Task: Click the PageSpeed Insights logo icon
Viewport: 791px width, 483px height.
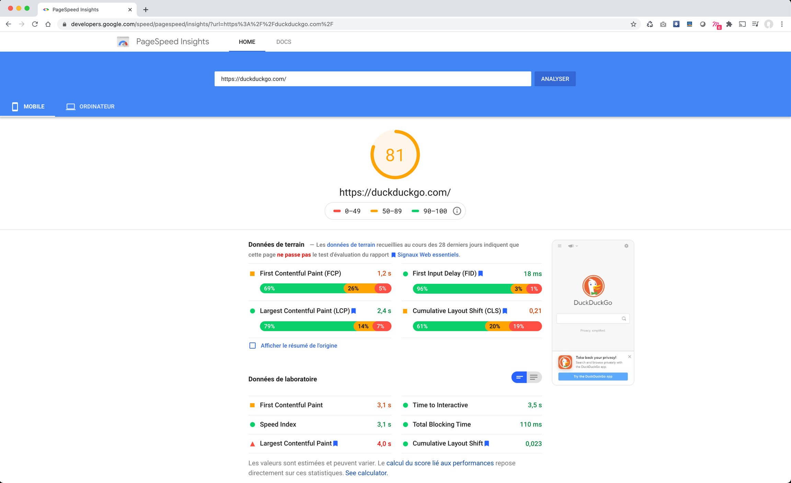Action: (x=123, y=42)
